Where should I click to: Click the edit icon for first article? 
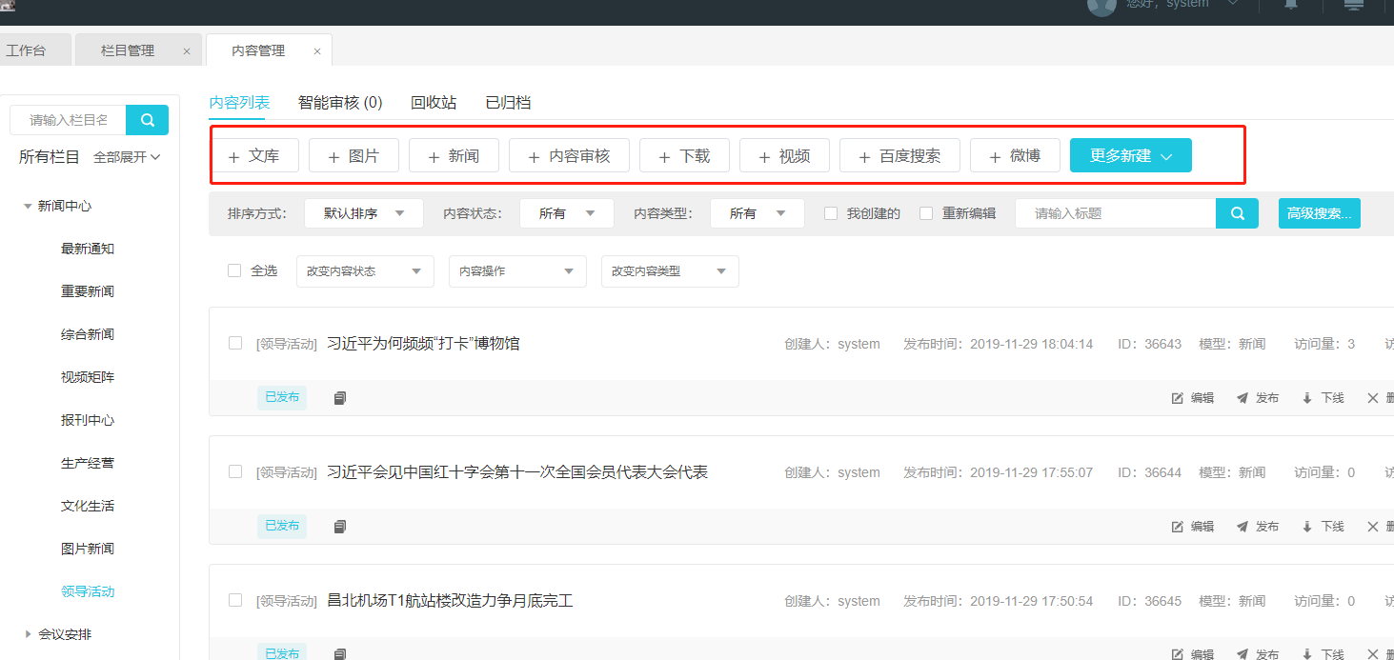pyautogui.click(x=1178, y=398)
